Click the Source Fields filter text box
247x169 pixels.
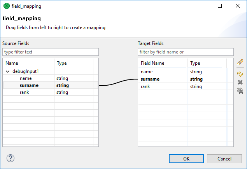click(x=51, y=52)
